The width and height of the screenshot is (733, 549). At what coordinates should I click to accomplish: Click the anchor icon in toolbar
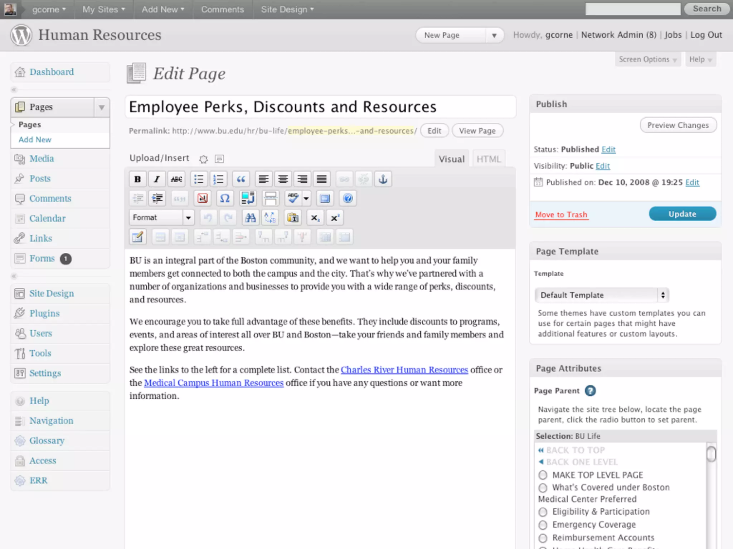pos(383,179)
